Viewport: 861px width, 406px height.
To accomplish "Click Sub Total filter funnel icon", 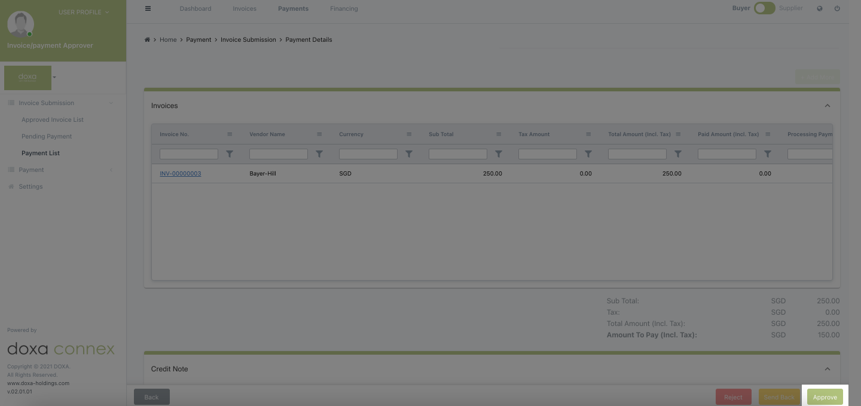I will (499, 154).
